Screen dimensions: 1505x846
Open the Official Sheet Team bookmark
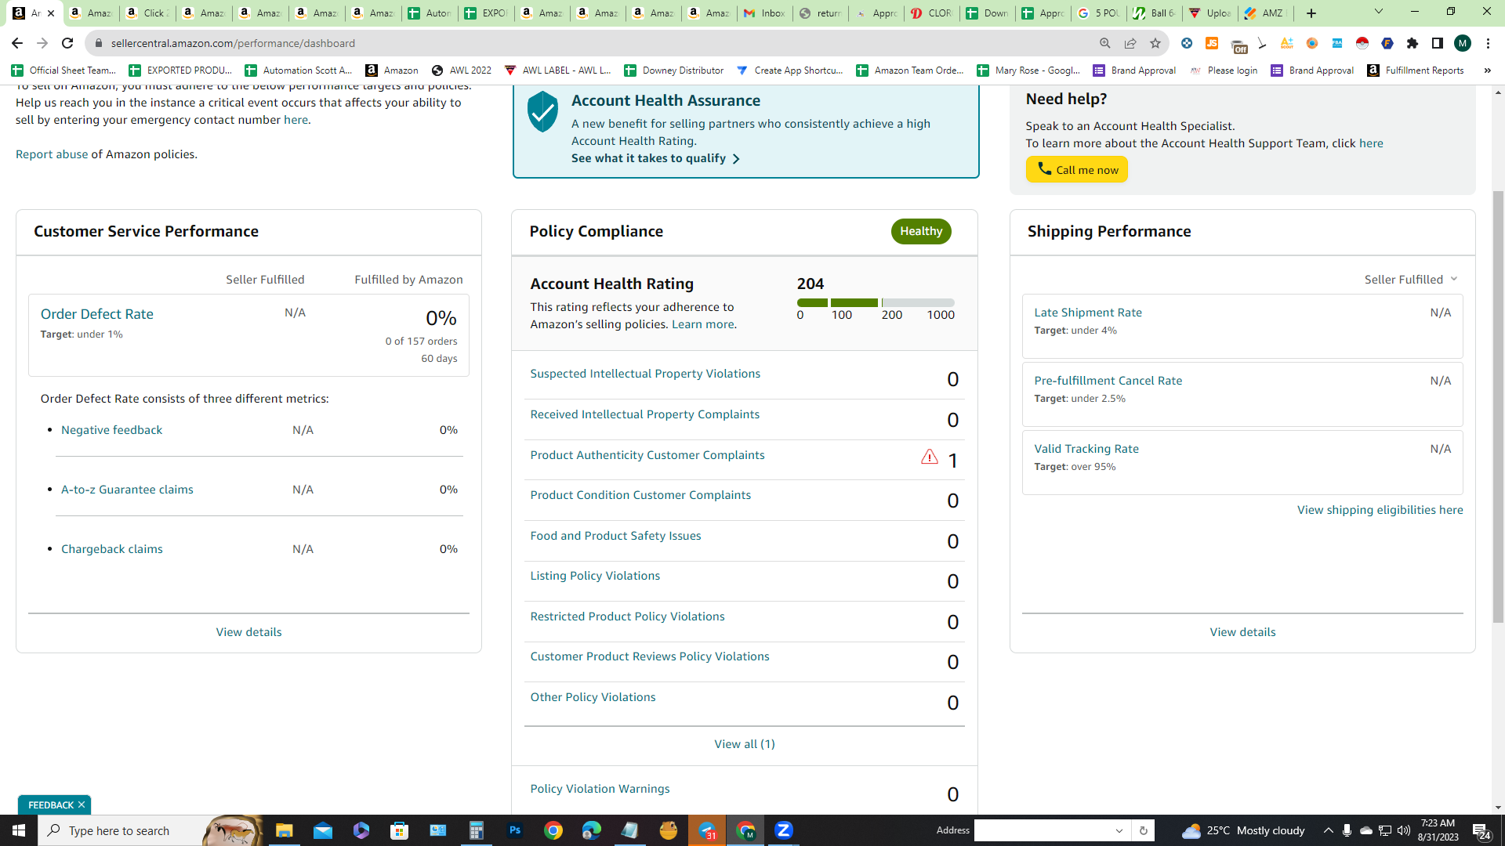[x=63, y=70]
